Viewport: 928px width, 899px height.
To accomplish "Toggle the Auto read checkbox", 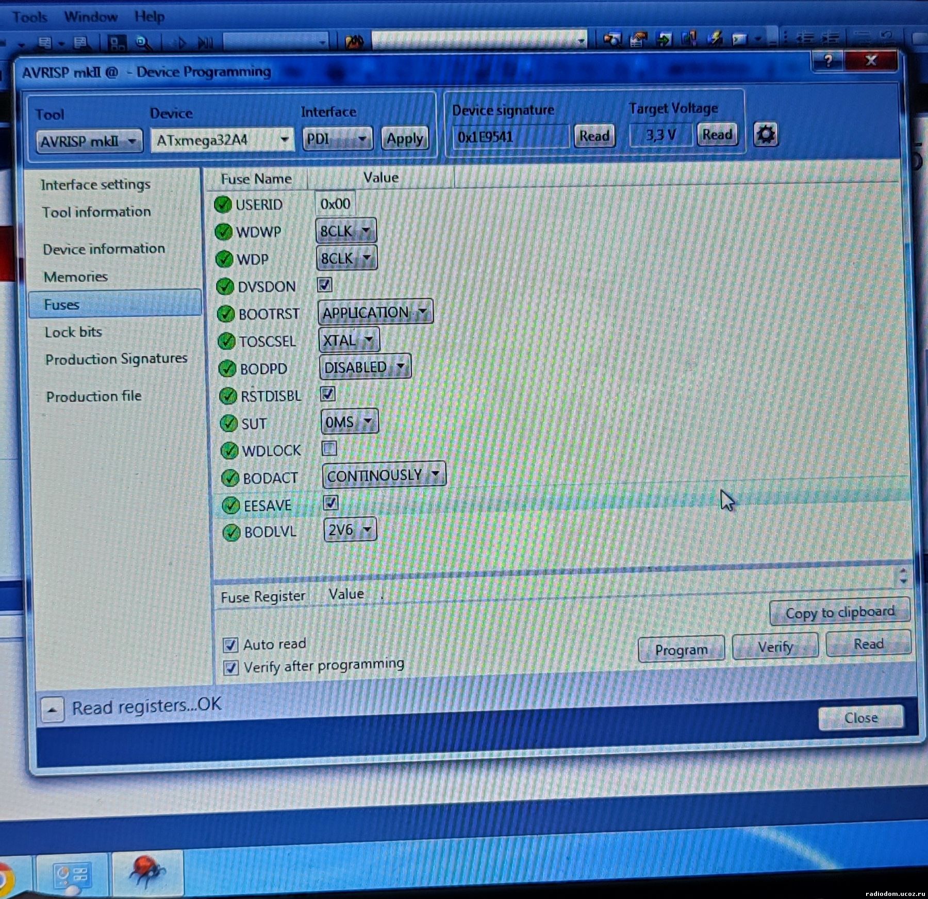I will [230, 644].
